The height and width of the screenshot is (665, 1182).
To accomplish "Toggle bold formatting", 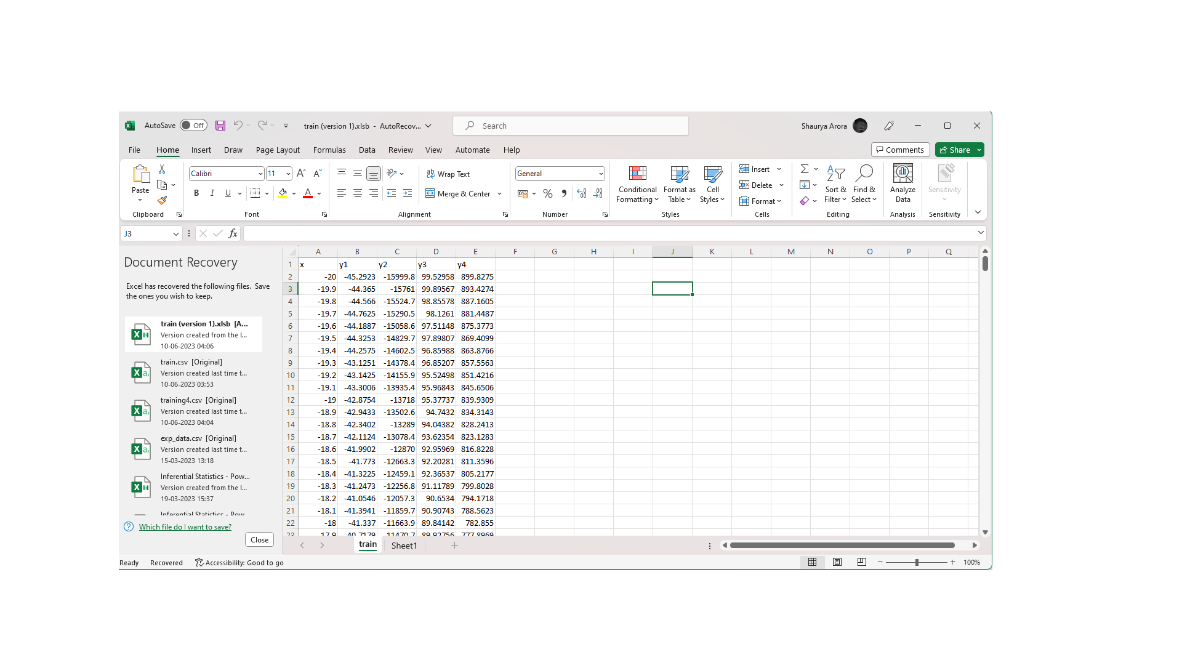I will point(196,193).
